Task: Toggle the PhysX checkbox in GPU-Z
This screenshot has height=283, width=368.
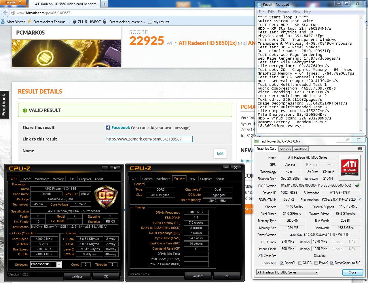Action: tap(316, 263)
